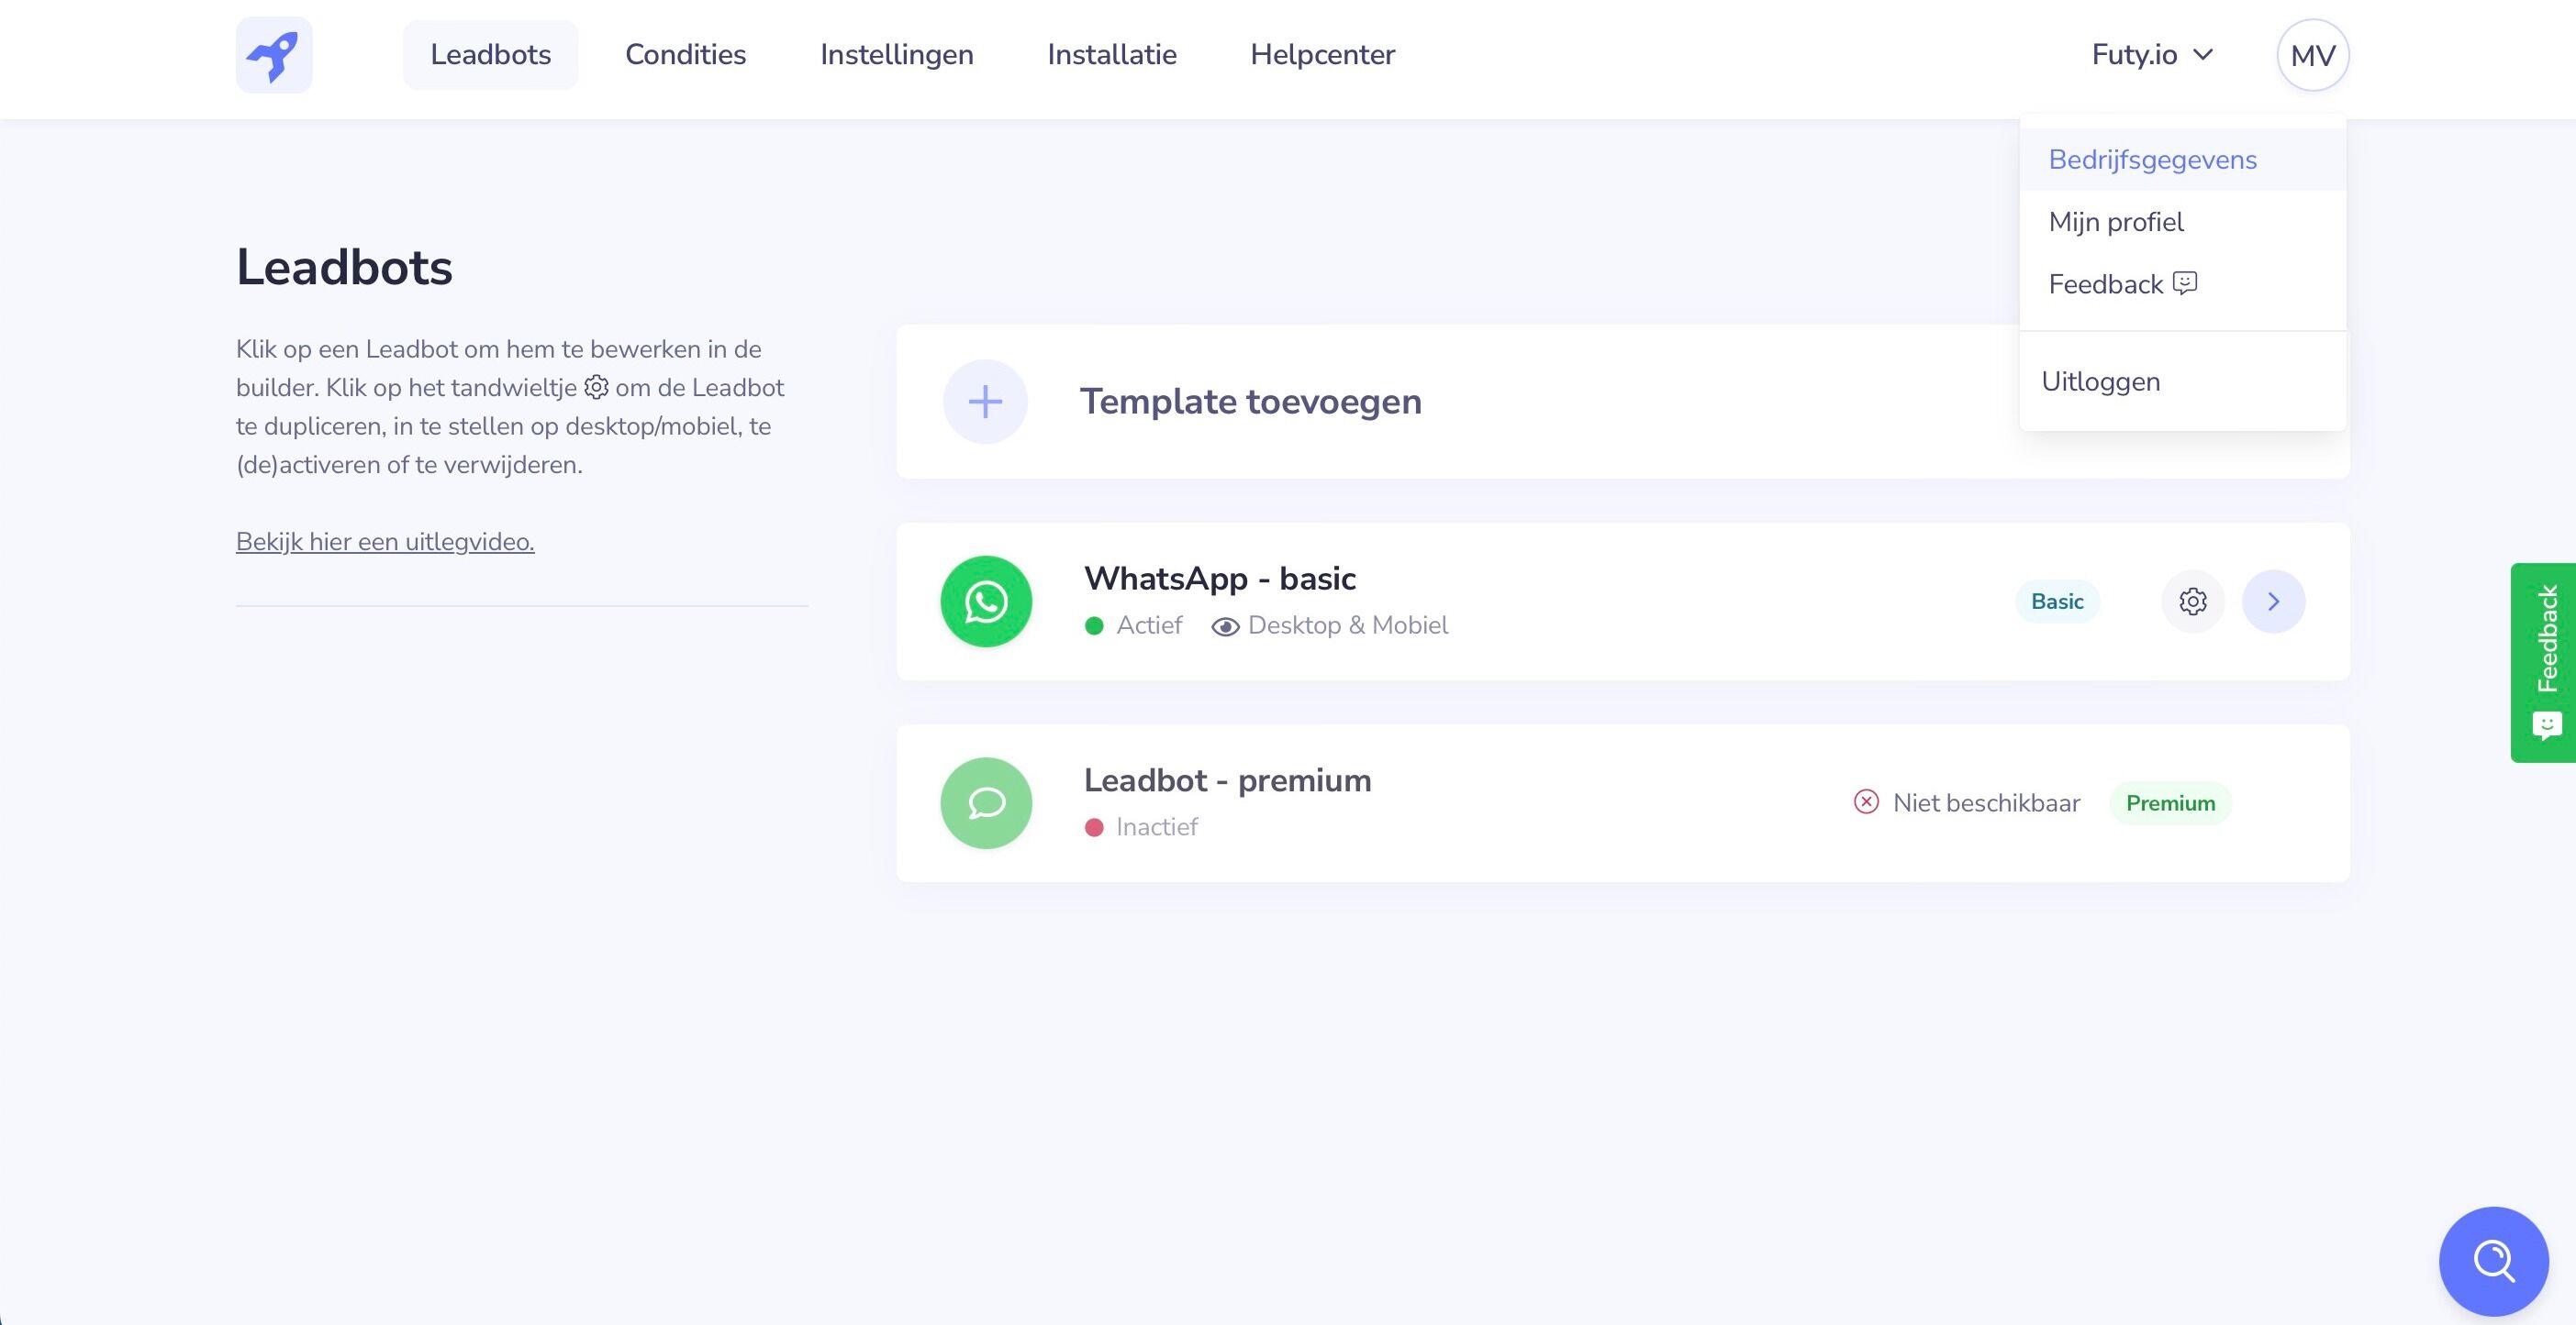Image resolution: width=2576 pixels, height=1325 pixels.
Task: Open settings gear of WhatsApp - basic leadbot
Action: pyautogui.click(x=2192, y=601)
